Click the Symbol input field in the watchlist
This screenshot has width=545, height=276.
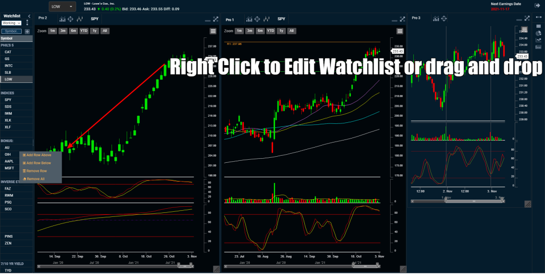click(12, 31)
